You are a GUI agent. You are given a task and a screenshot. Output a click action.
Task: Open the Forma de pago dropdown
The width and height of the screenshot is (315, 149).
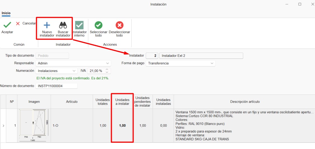(212, 63)
